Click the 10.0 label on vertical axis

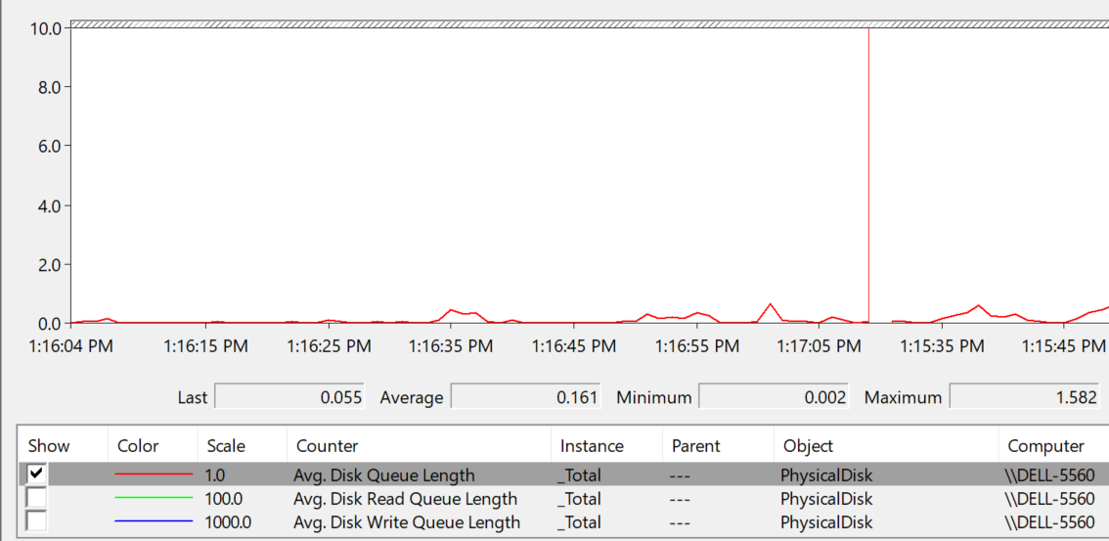pyautogui.click(x=45, y=27)
